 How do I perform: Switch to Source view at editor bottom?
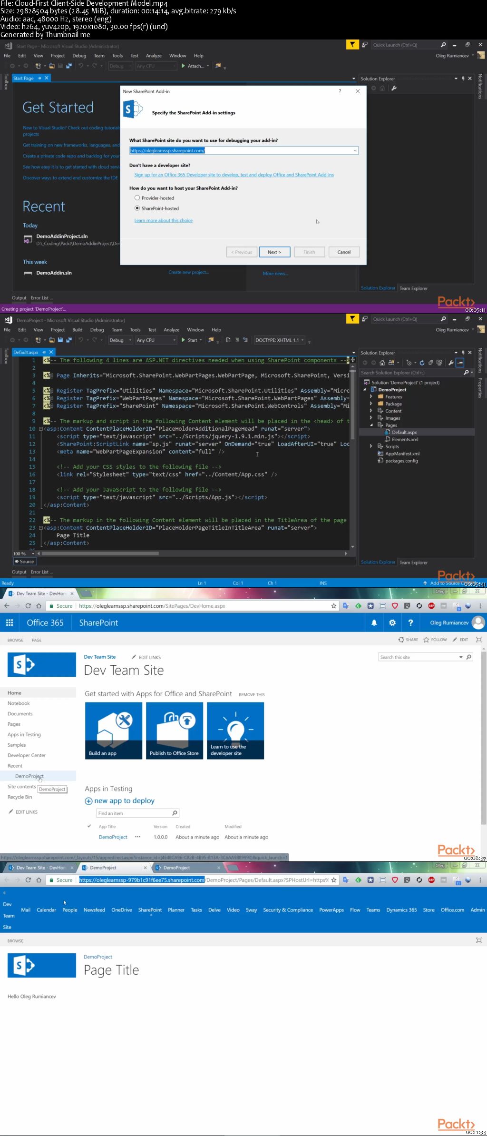click(24, 562)
